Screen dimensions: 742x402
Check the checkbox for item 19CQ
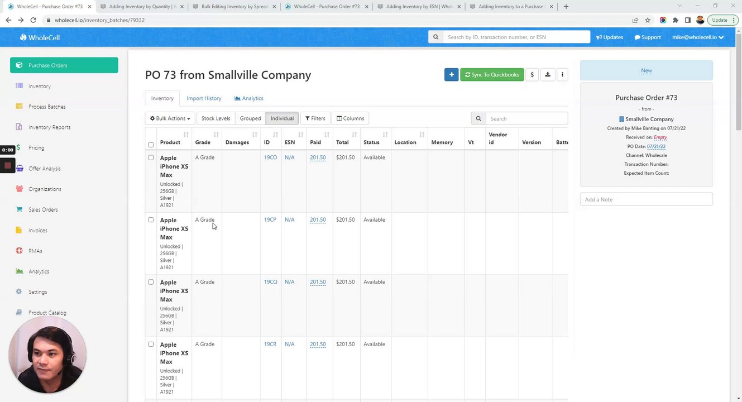tap(151, 282)
